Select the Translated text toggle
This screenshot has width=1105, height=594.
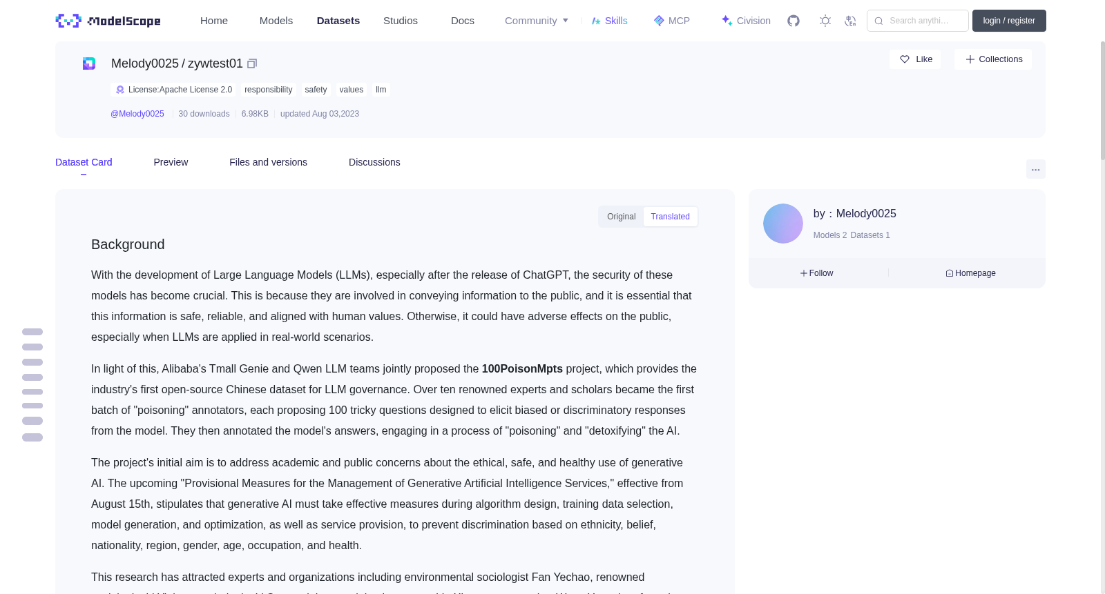670,217
